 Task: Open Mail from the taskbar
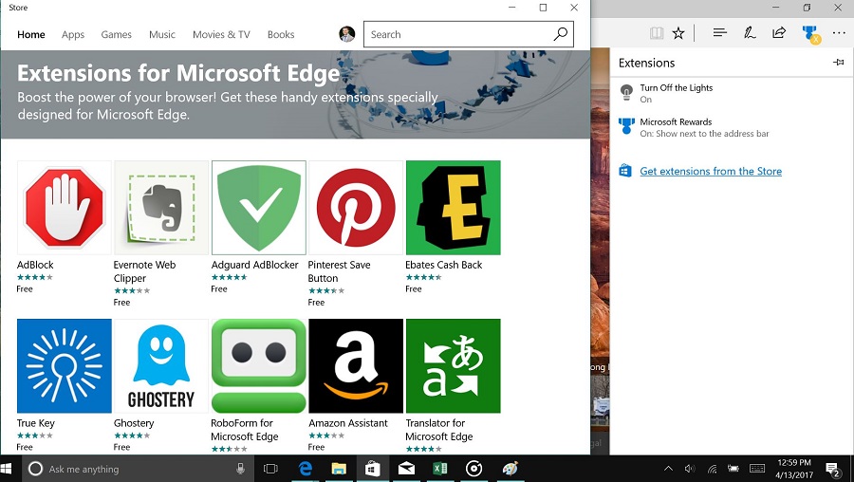tap(406, 469)
